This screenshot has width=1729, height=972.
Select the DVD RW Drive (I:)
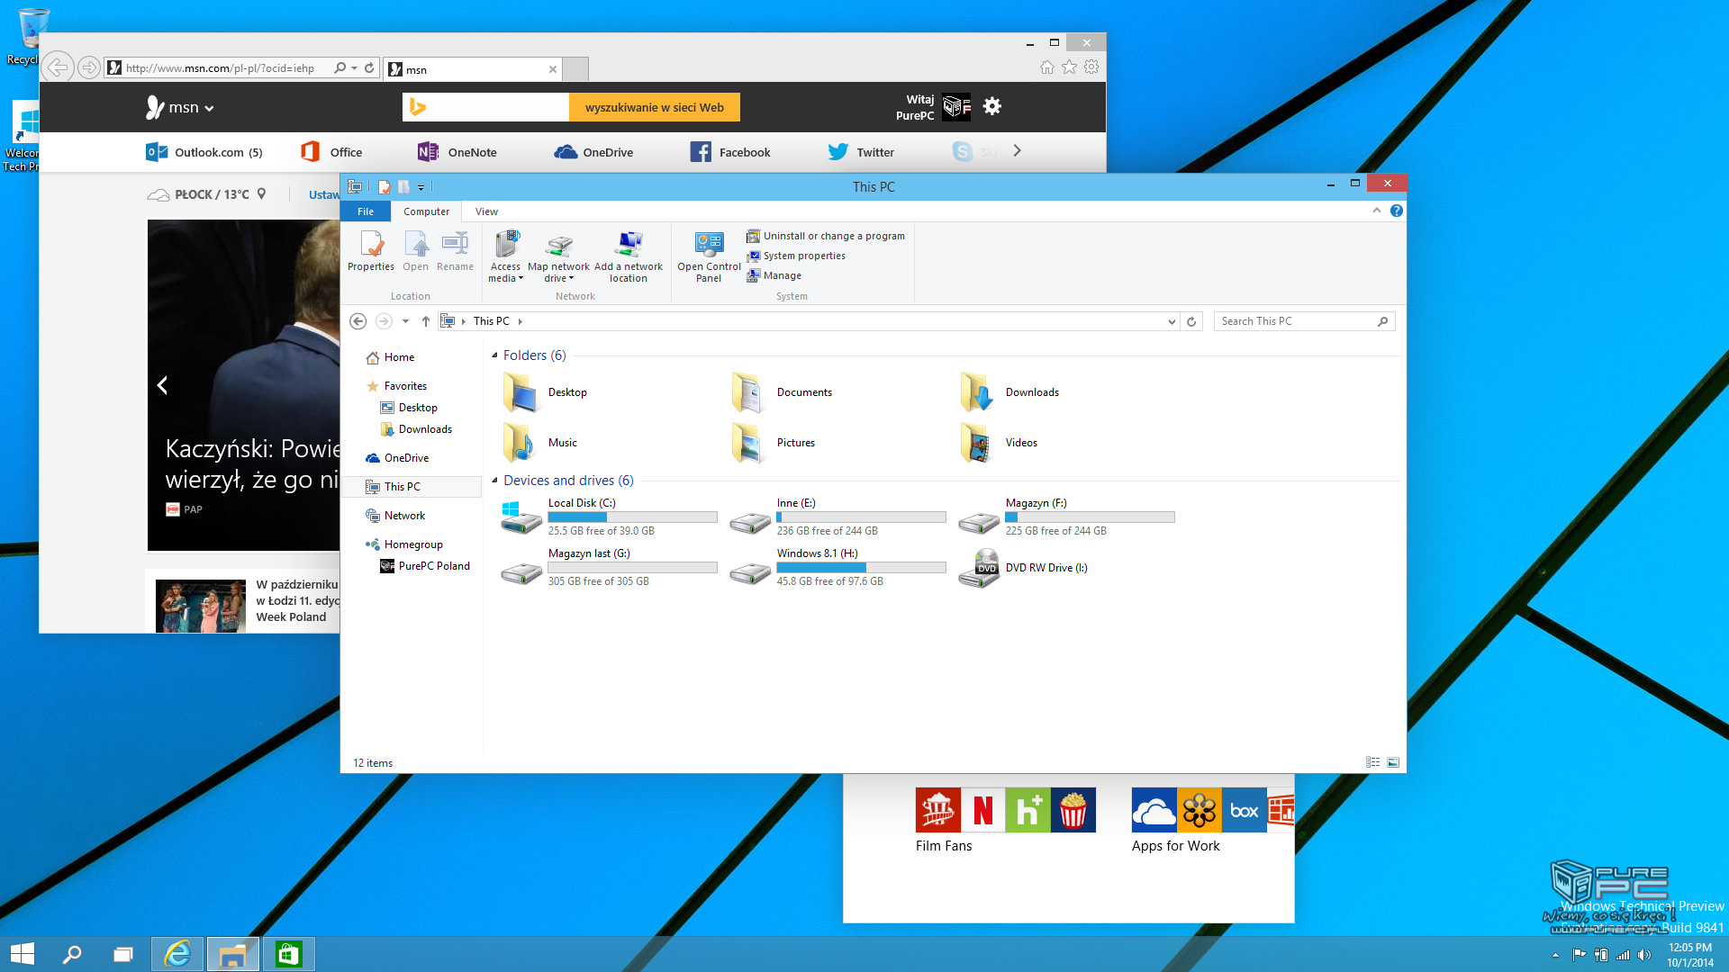[1024, 568]
